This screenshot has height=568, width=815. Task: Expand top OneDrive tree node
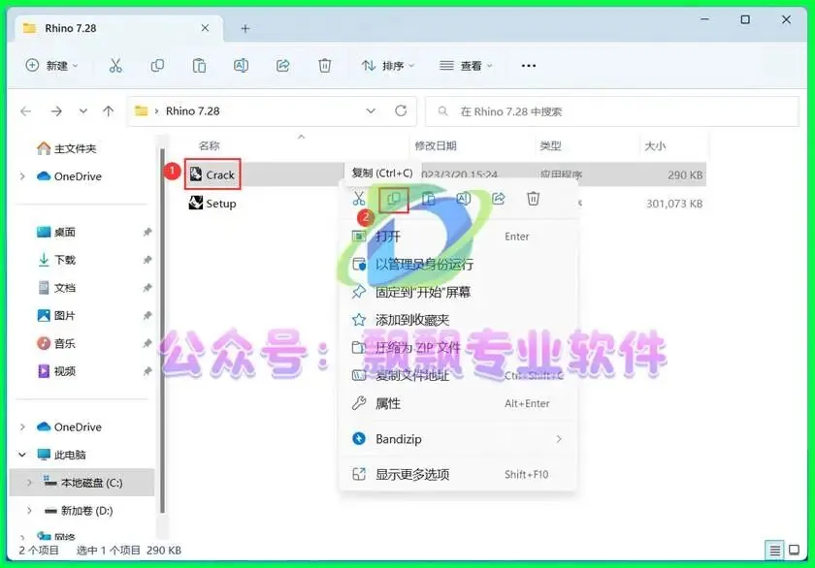pyautogui.click(x=22, y=176)
